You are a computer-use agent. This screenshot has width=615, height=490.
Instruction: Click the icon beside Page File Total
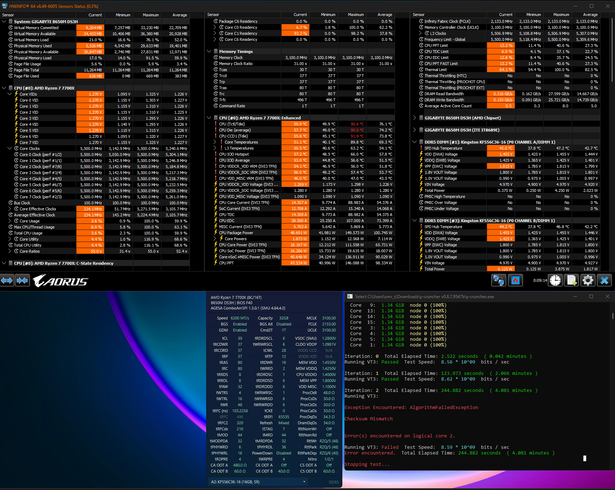11,70
